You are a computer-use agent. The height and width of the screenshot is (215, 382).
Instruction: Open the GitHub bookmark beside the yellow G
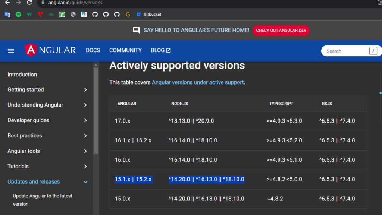tap(117, 15)
